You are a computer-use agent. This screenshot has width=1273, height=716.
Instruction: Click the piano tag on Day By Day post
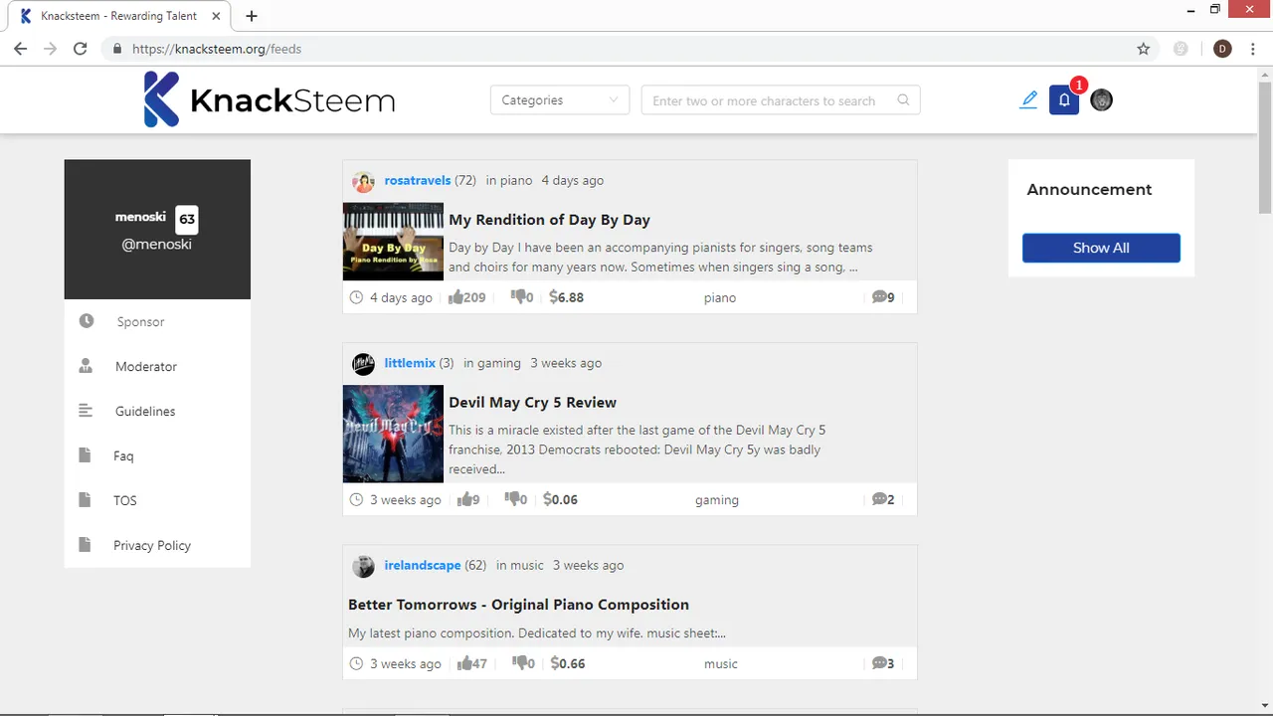coord(720,297)
